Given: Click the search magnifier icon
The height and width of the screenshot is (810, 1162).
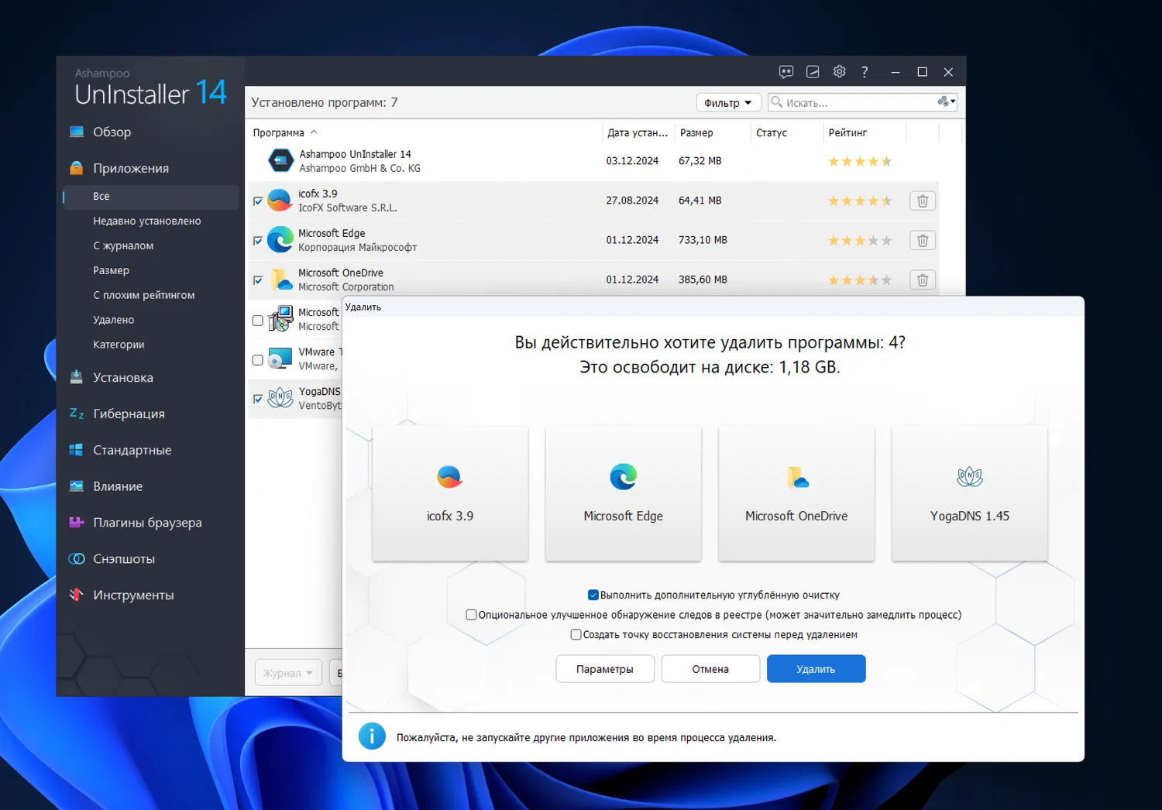Looking at the screenshot, I should 776,102.
